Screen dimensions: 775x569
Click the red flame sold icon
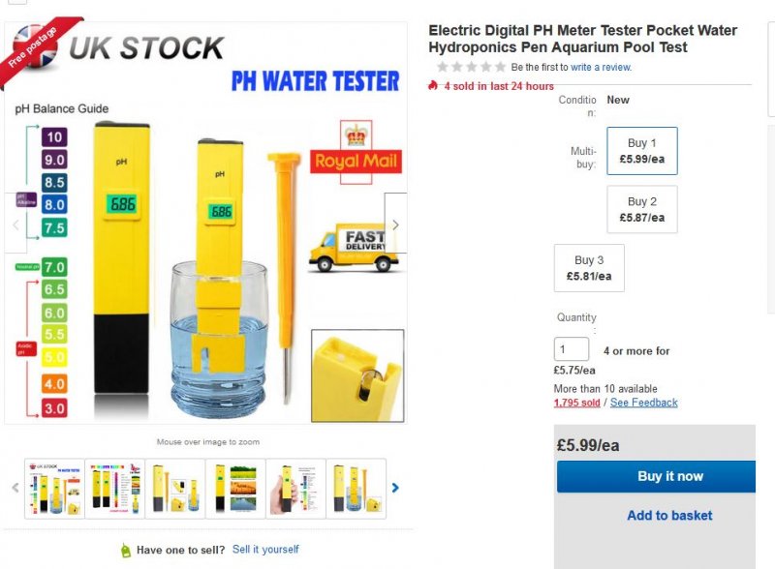(433, 86)
